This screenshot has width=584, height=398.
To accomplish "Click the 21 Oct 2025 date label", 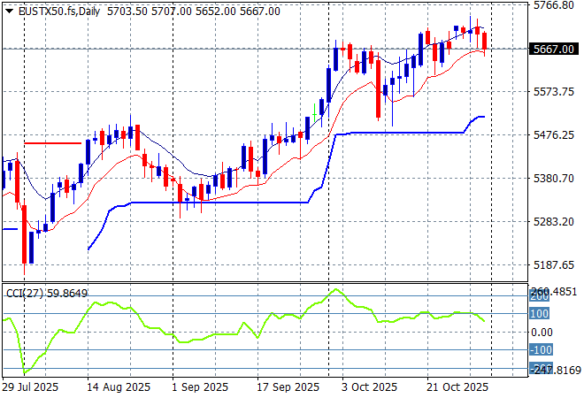I will [458, 387].
